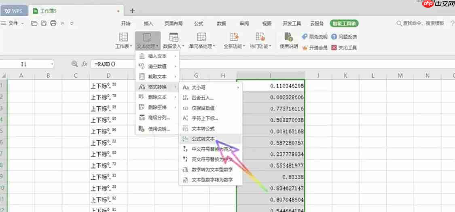The height and width of the screenshot is (212, 455).
Task: Expand the 清空数值 submenu
Action: 158,66
